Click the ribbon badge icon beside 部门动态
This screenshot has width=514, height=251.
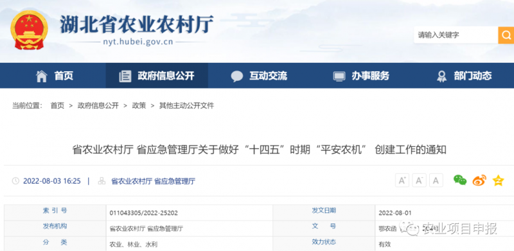441,76
